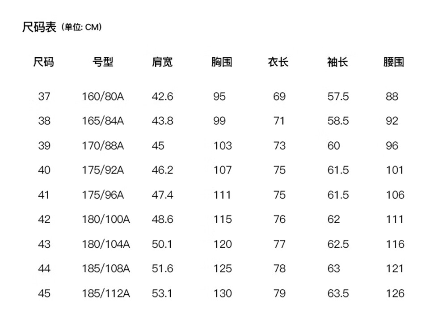Click the 单位: CM unit label
The width and height of the screenshot is (447, 322).
point(82,27)
